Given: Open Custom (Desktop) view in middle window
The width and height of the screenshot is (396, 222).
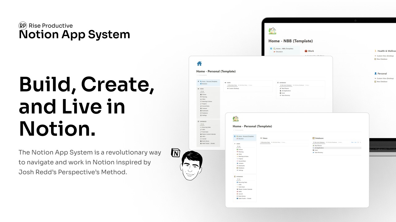Looking at the screenshot, I should click(x=233, y=88).
